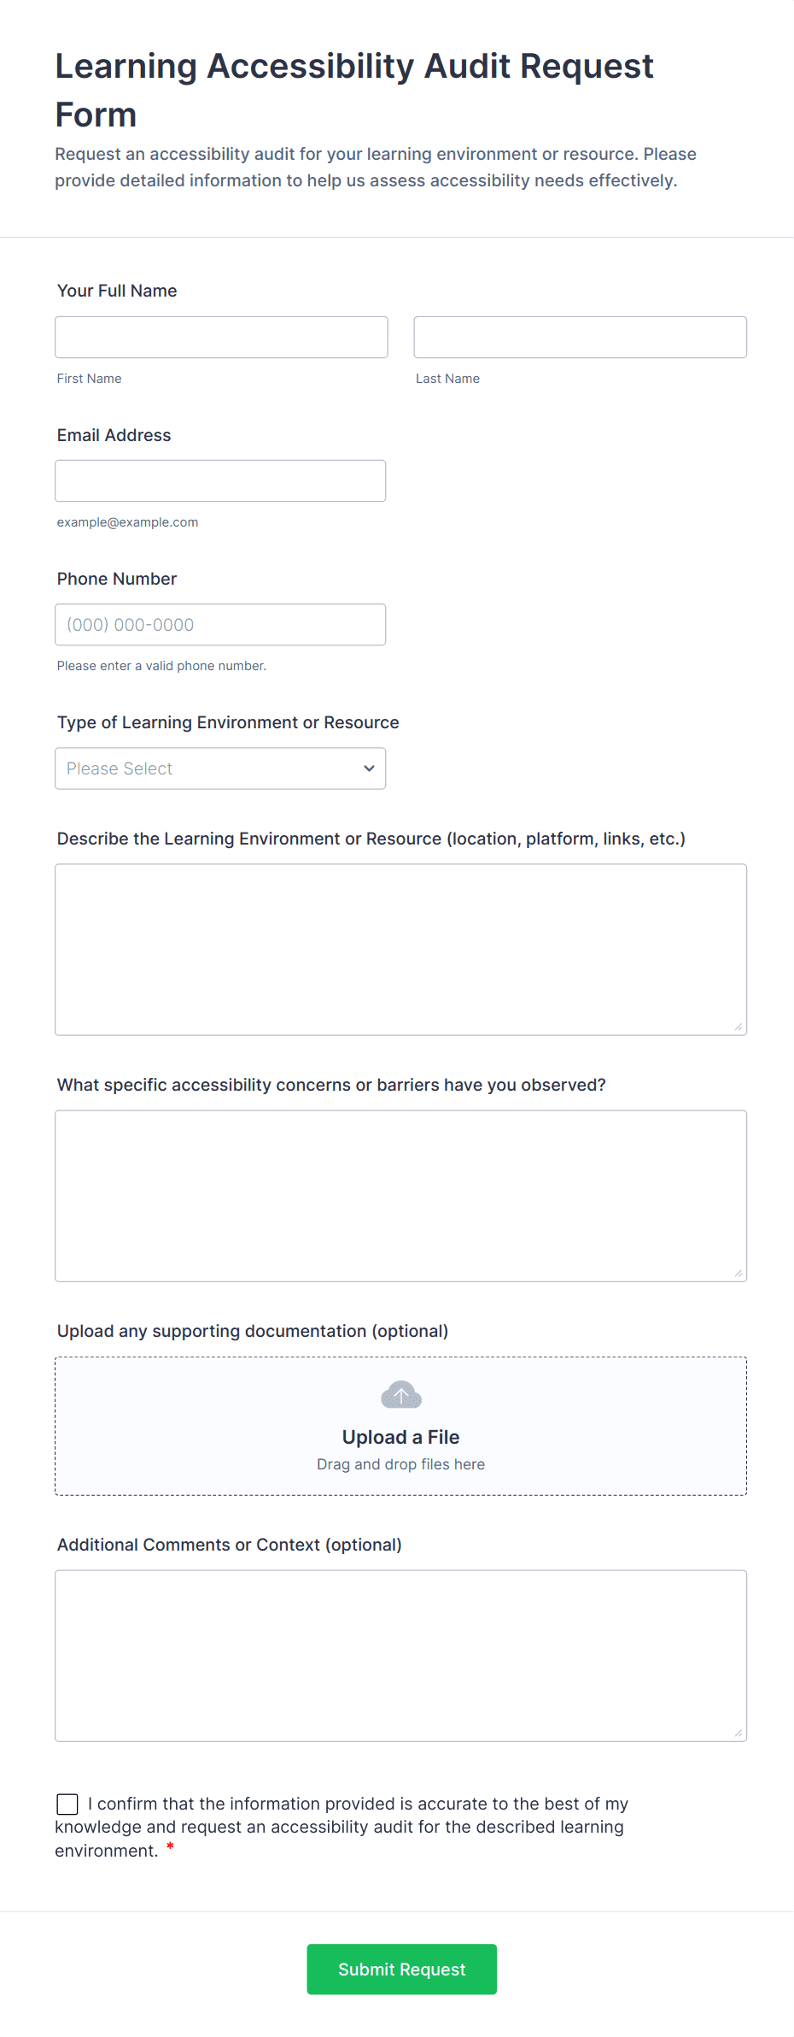Screen dimensions: 794x2037
Task: Click the Drag and drop files area
Action: pos(401,1426)
